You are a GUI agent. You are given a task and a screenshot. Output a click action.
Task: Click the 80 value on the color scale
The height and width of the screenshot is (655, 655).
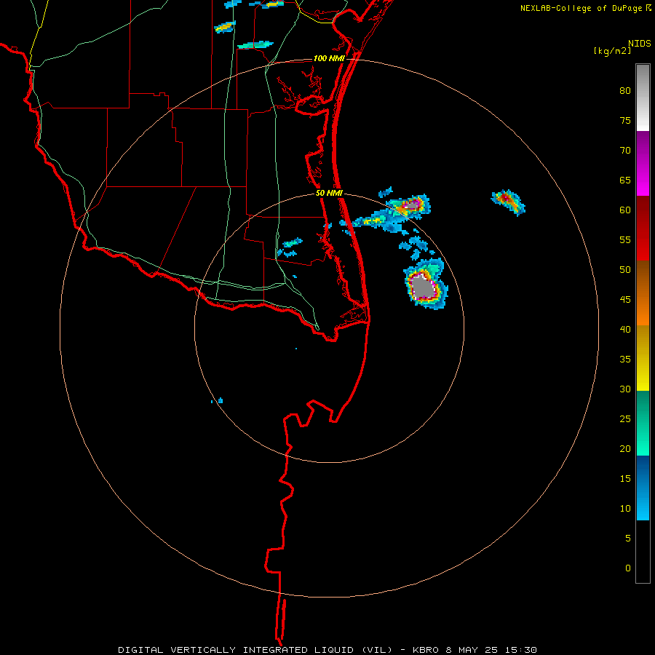[625, 91]
